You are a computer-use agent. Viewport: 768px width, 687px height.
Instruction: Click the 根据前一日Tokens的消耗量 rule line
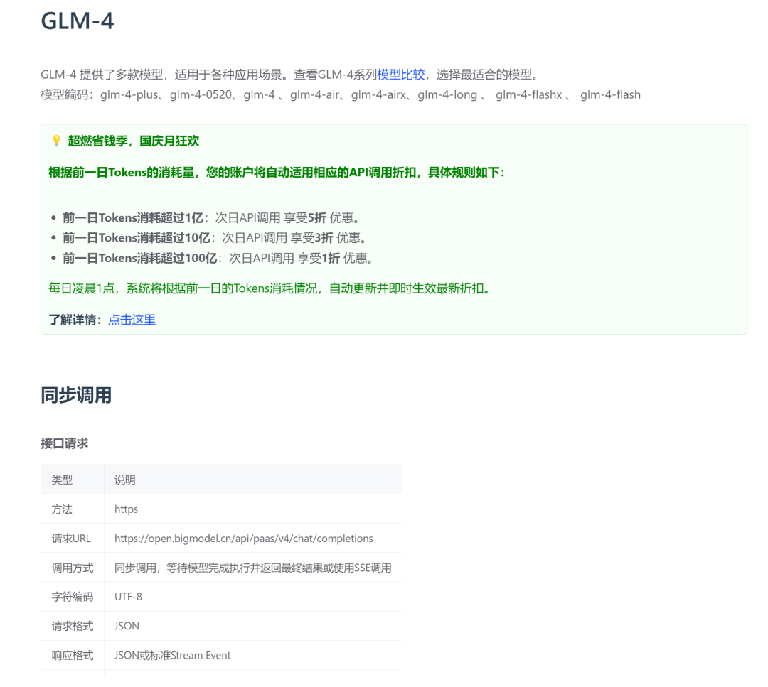point(277,173)
